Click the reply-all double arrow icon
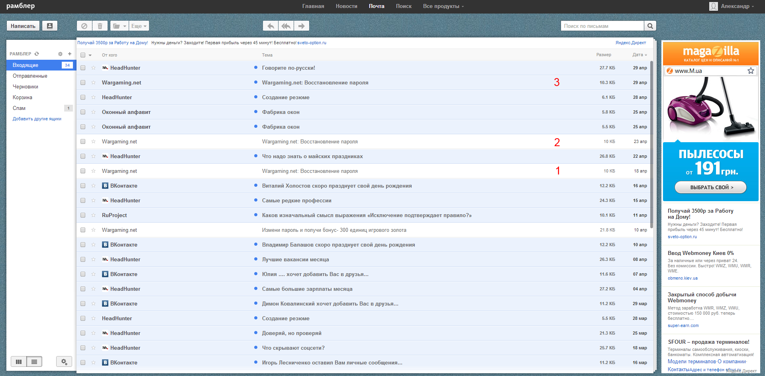Viewport: 765px width, 376px height. coord(286,26)
